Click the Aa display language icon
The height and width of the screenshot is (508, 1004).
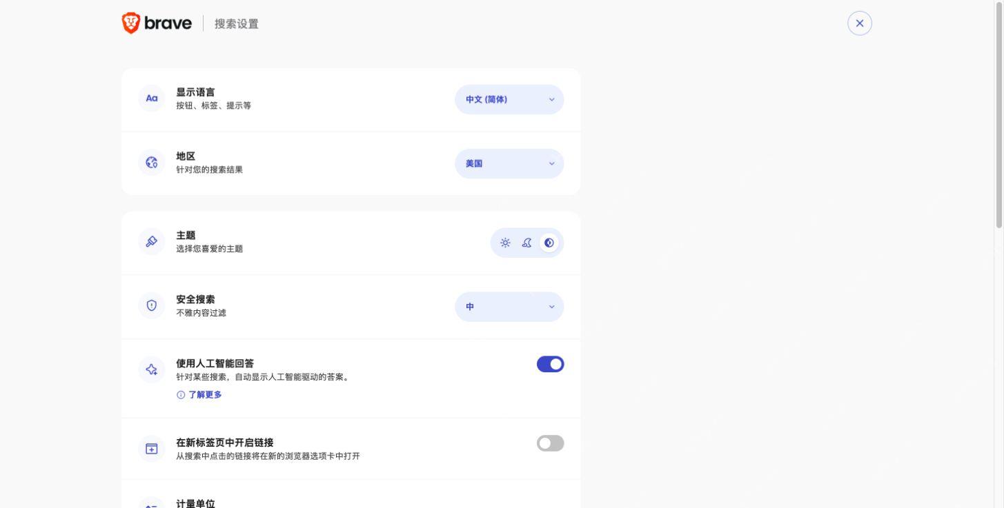152,99
